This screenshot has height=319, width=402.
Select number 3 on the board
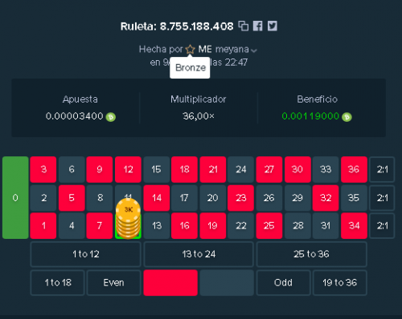[43, 169]
